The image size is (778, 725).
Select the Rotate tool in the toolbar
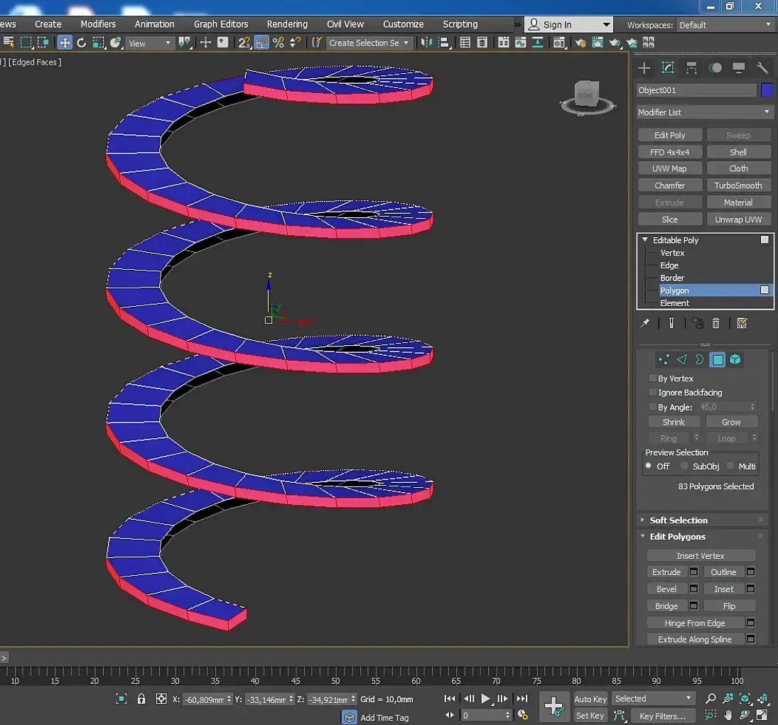coord(81,43)
